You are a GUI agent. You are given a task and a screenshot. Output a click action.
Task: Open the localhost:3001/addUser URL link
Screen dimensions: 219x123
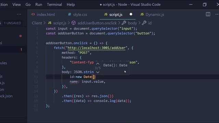(x=96, y=48)
